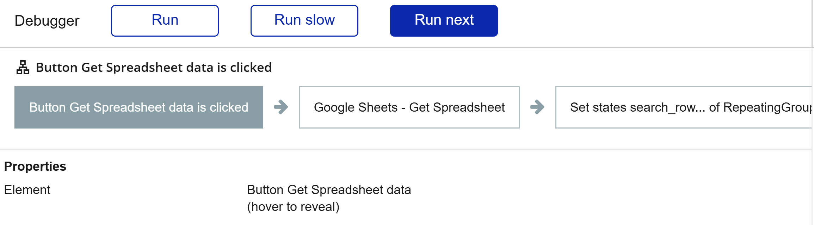Click the workflow hierarchy icon
The height and width of the screenshot is (225, 814).
tap(23, 67)
